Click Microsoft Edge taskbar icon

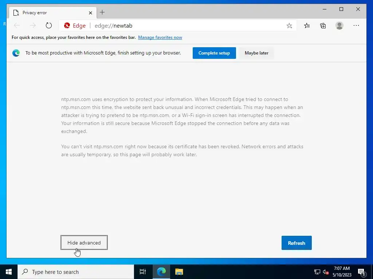click(161, 272)
